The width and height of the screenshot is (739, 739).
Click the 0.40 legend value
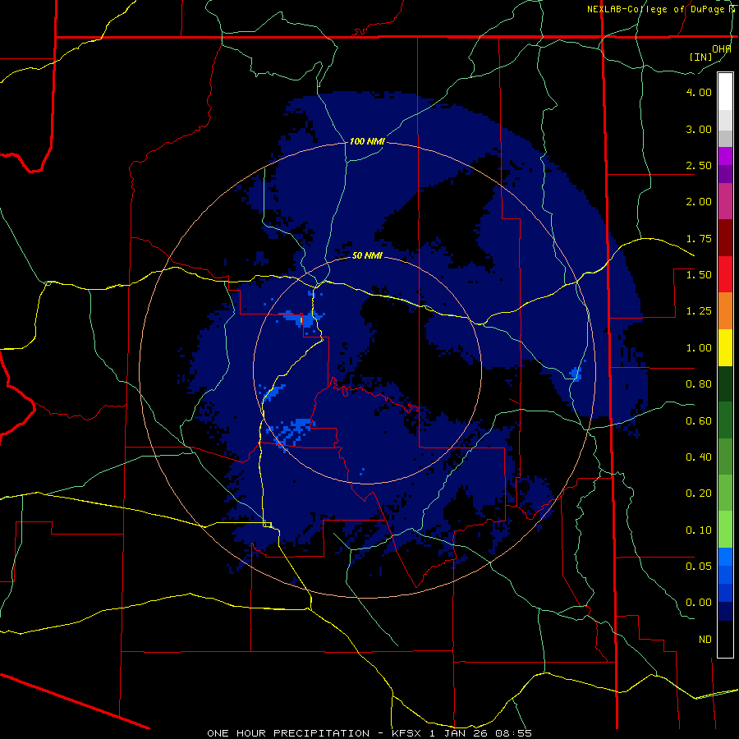click(x=699, y=457)
